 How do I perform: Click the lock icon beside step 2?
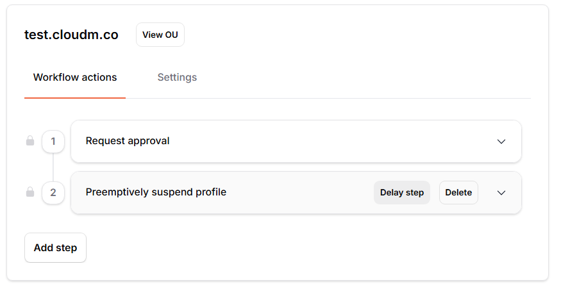click(x=30, y=192)
